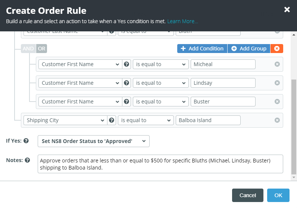Toggle the AND group operator
297x208 pixels.
tap(28, 49)
